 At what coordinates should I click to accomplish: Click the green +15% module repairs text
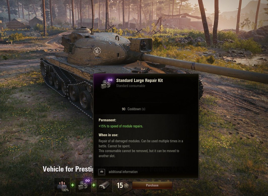[x=121, y=126]
